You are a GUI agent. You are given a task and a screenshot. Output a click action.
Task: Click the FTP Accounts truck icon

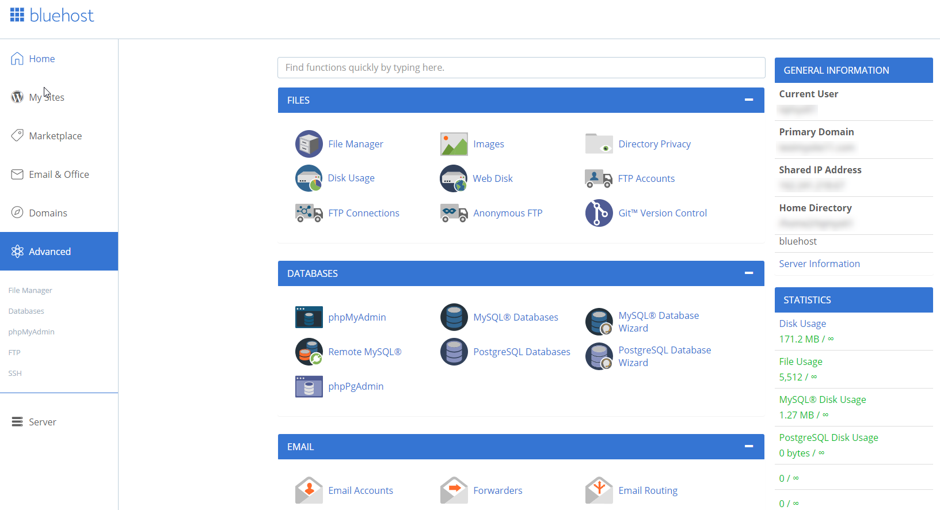(599, 178)
